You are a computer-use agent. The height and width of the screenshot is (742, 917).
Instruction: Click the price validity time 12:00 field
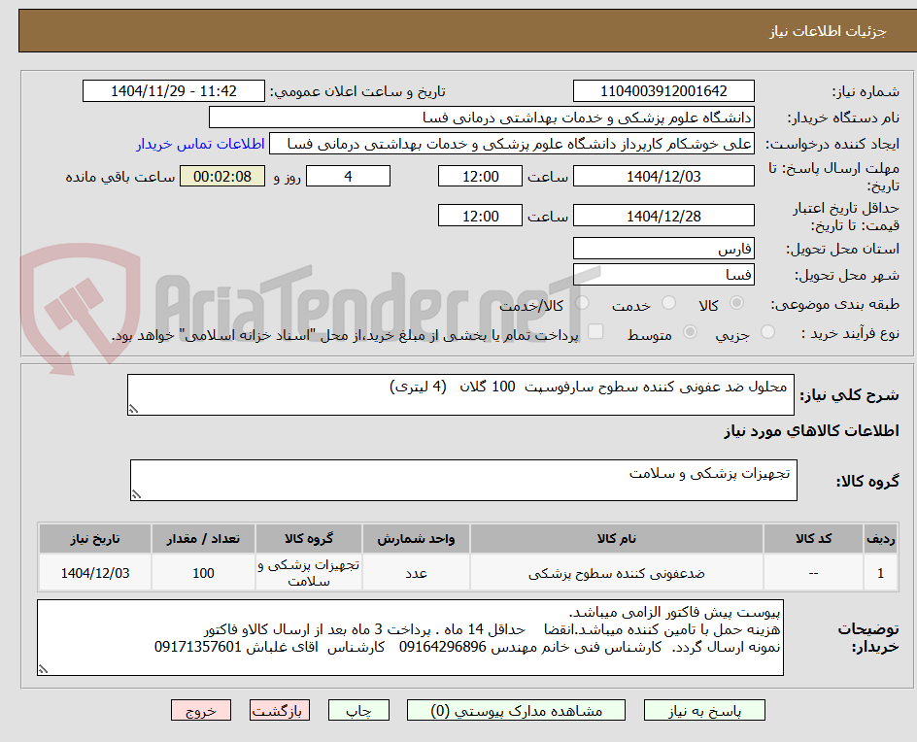click(480, 216)
